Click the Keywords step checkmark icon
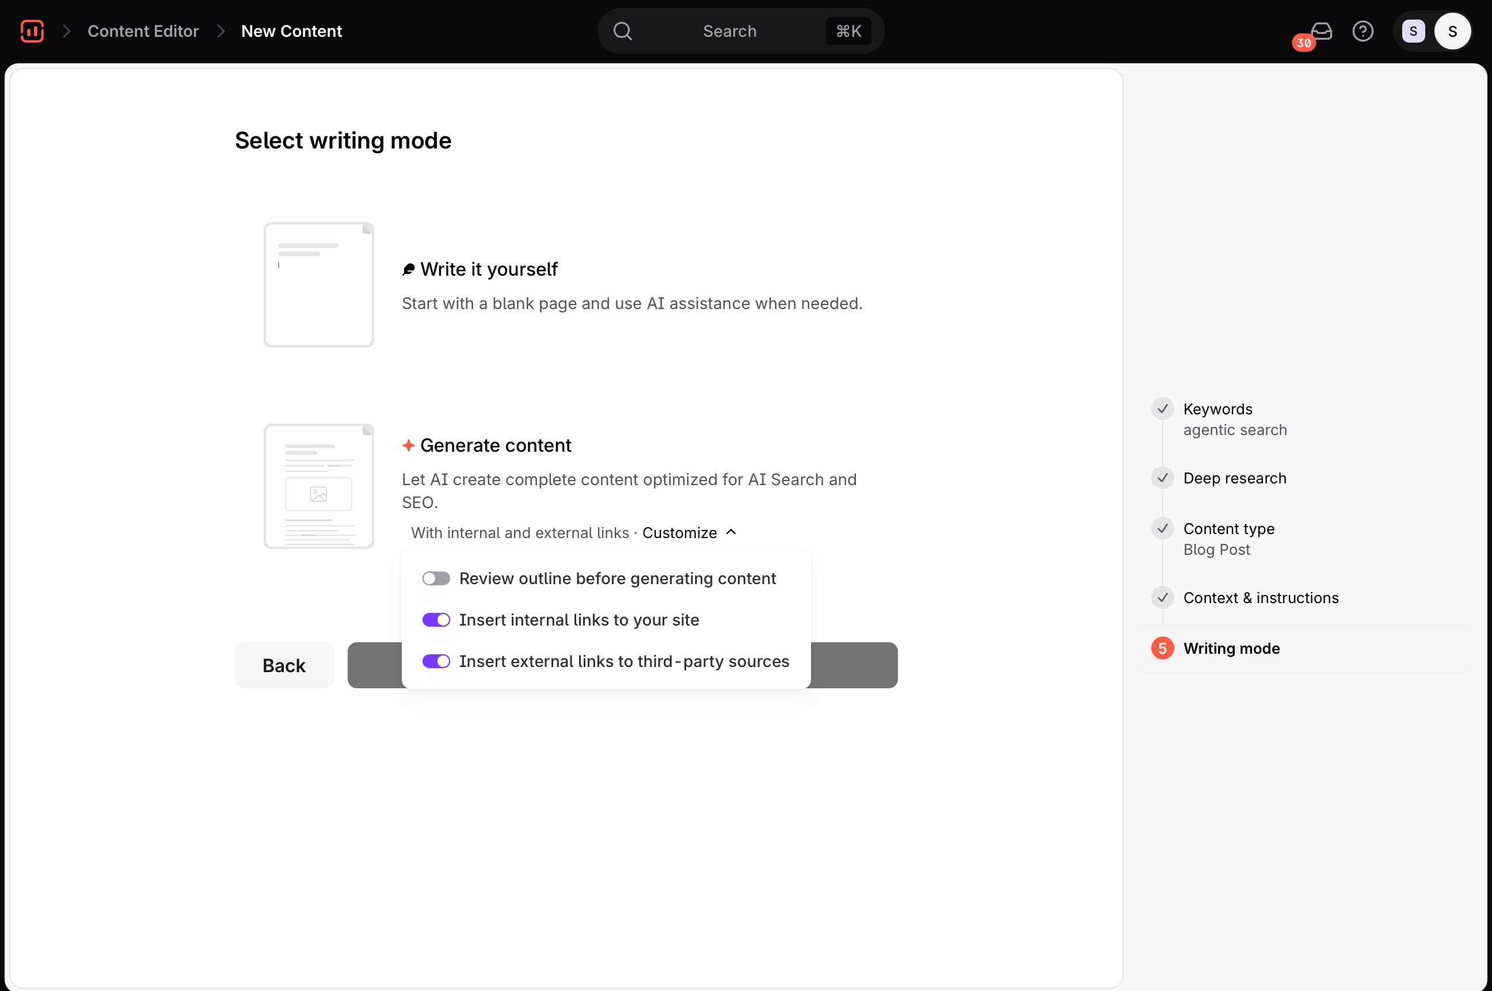Screen dimensions: 1492x991 pyautogui.click(x=1162, y=409)
